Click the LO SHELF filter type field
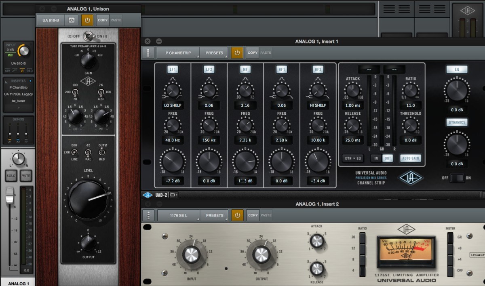This screenshot has height=286, width=485. [173, 105]
